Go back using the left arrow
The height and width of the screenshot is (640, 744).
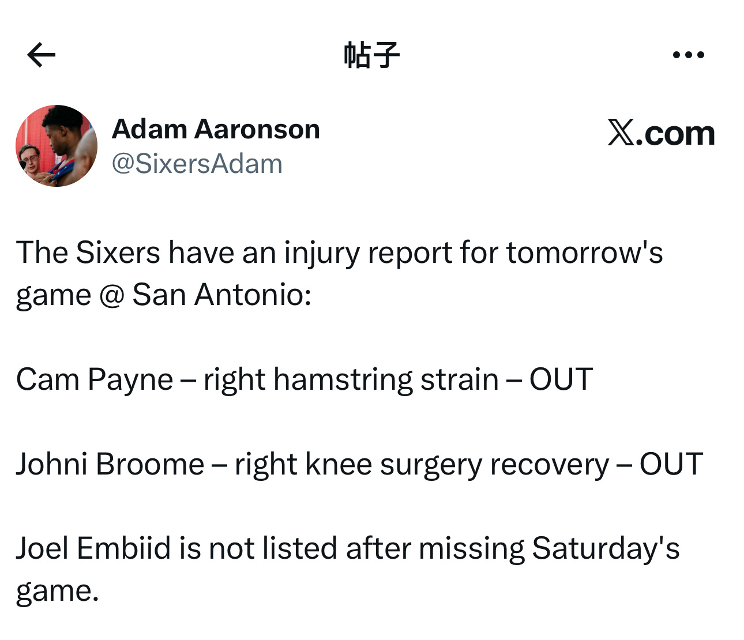pos(42,55)
